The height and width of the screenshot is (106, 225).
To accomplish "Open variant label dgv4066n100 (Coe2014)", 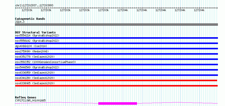I will [31, 46].
